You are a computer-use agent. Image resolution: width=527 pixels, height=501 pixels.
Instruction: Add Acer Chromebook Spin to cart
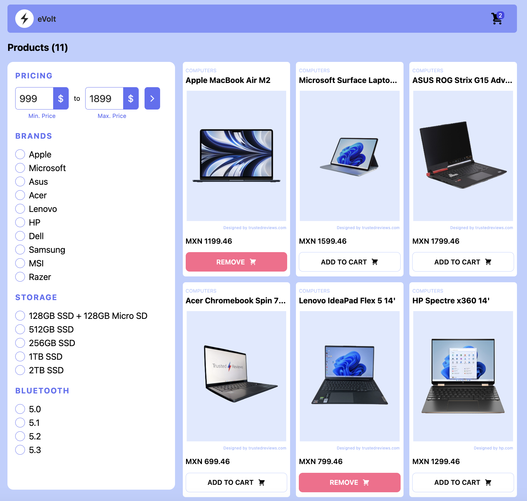(x=236, y=483)
